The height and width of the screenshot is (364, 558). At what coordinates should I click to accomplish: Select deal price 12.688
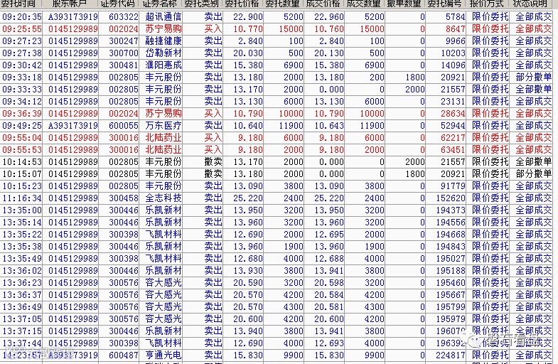(329, 259)
